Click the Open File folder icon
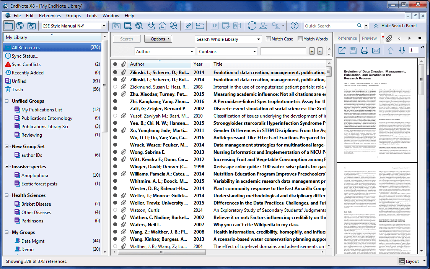 click(x=200, y=26)
